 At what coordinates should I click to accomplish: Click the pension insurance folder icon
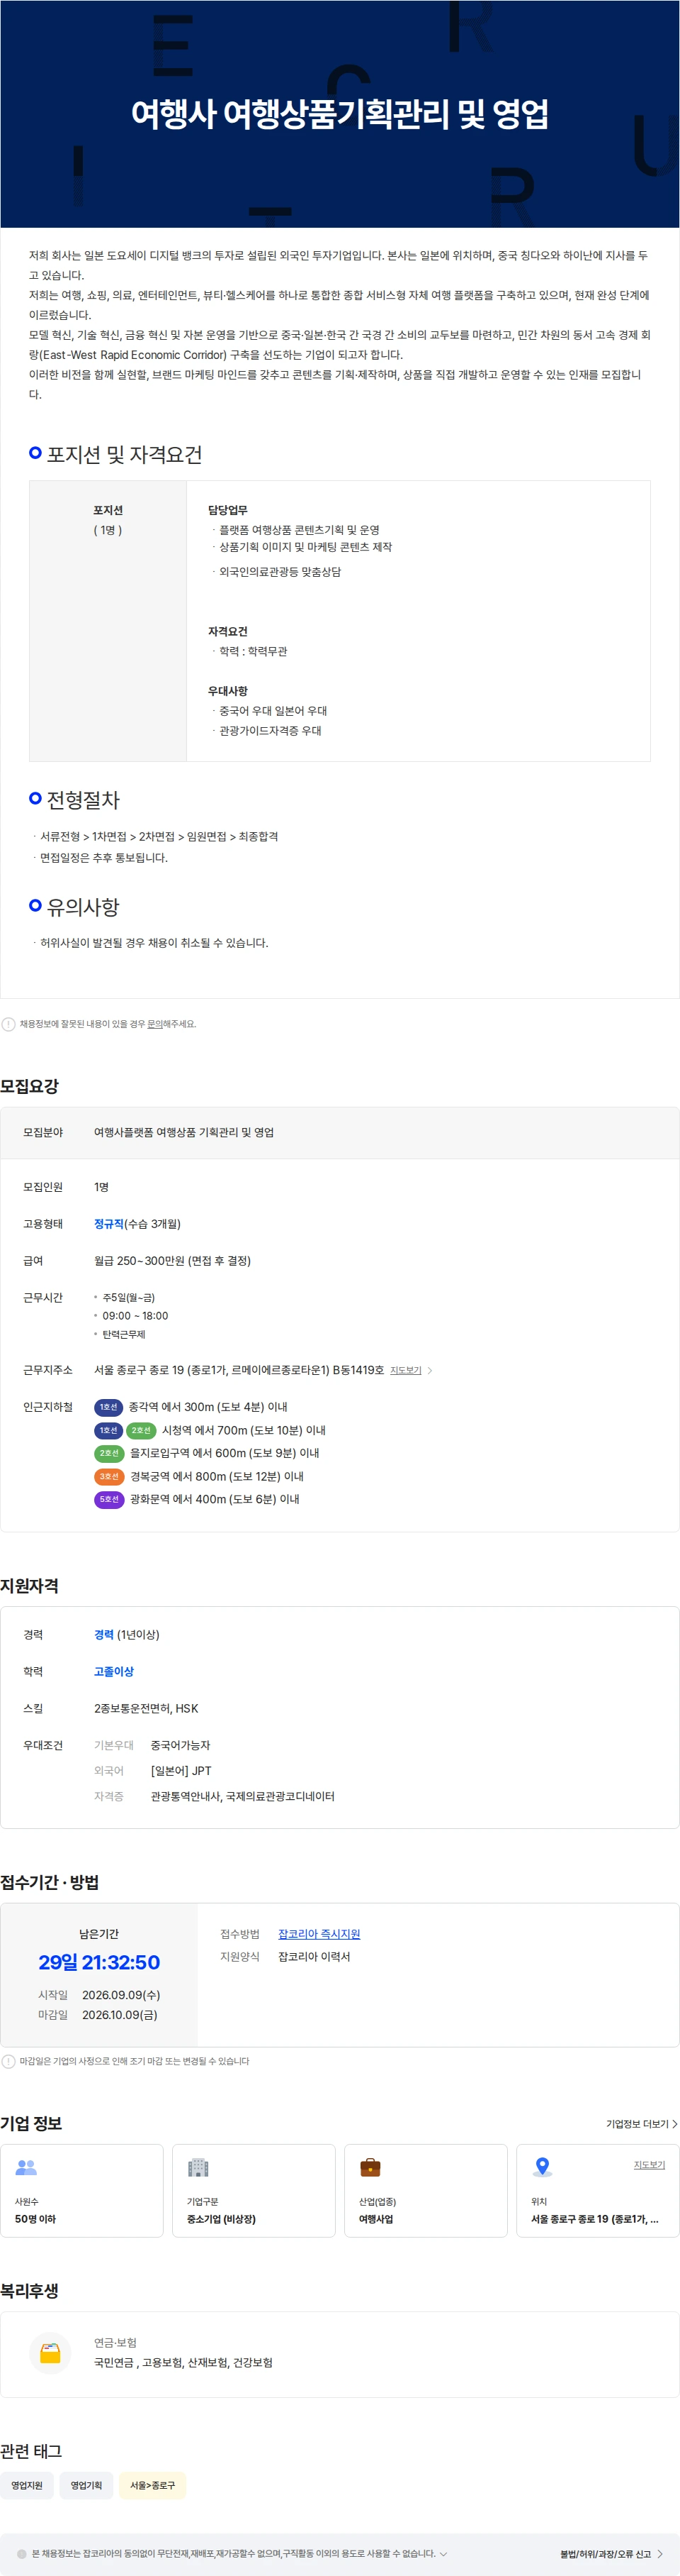(50, 2353)
